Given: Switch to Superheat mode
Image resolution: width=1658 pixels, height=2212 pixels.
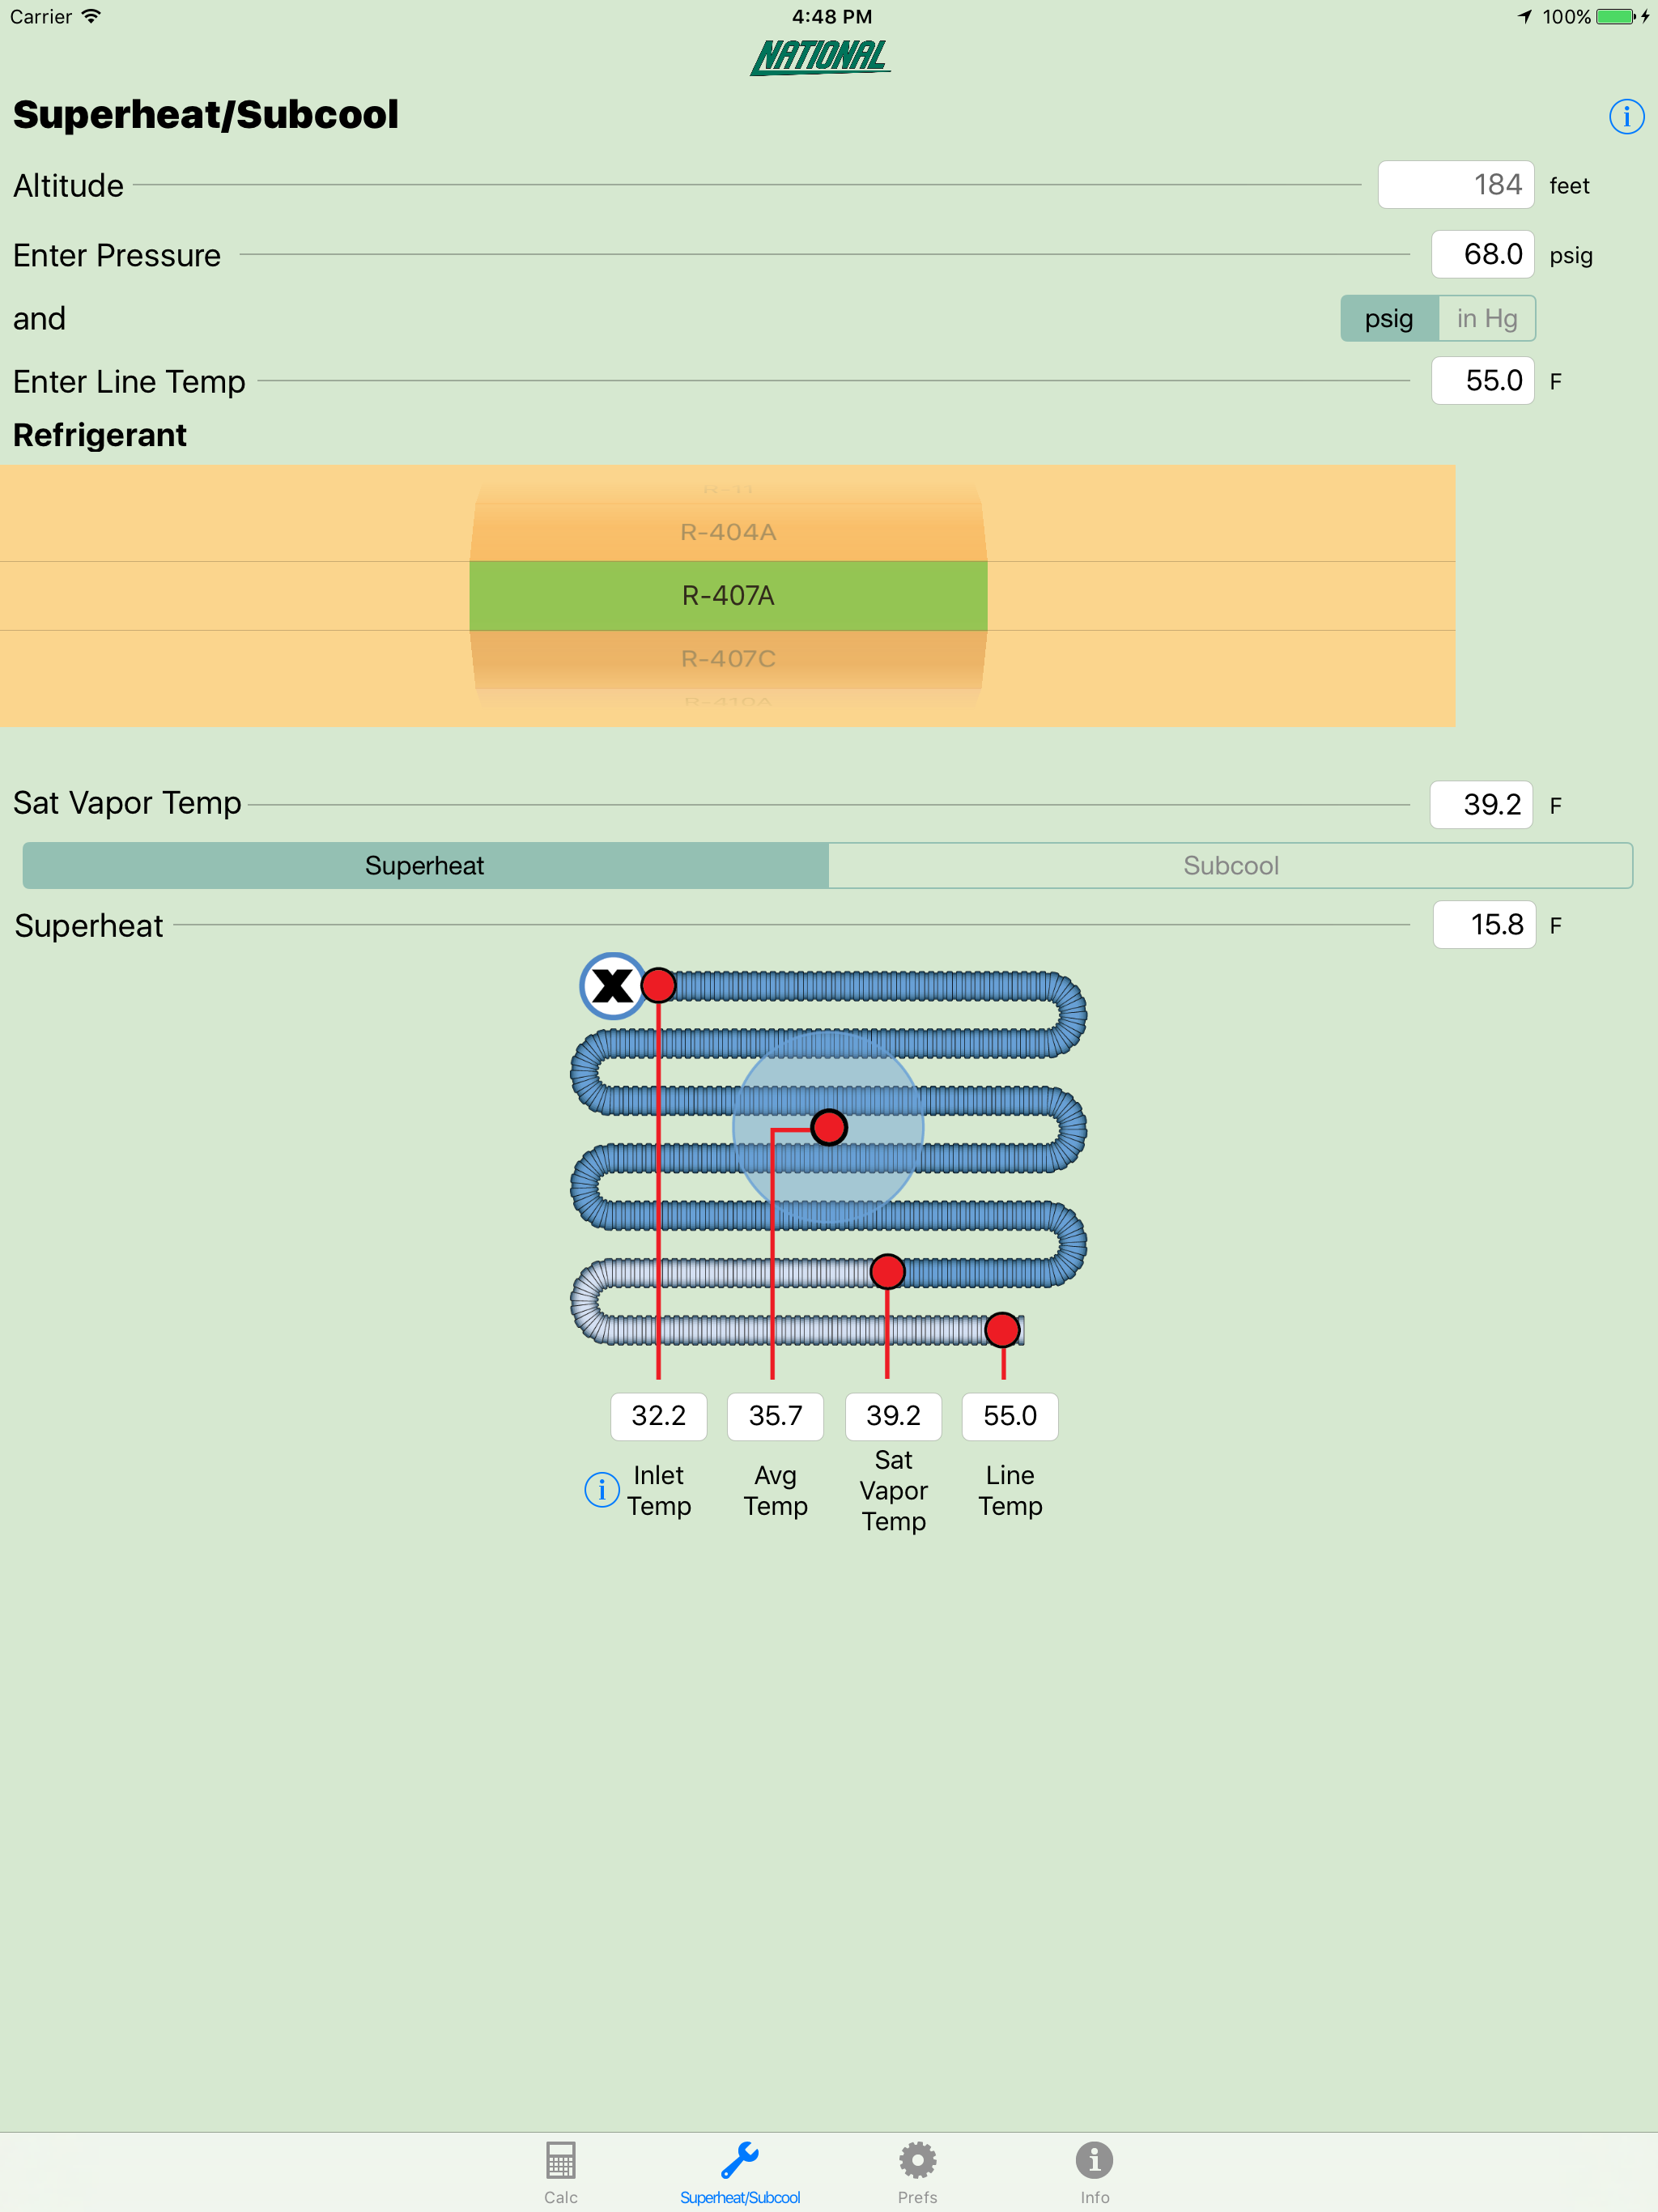Looking at the screenshot, I should (x=425, y=865).
